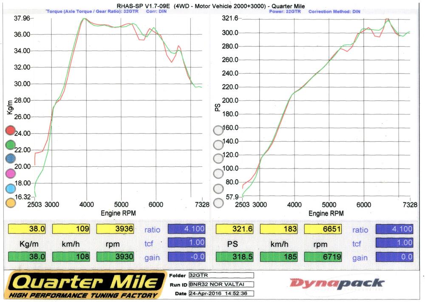
Task: Click the 37.96 torque axis maximum
Action: 22,18
